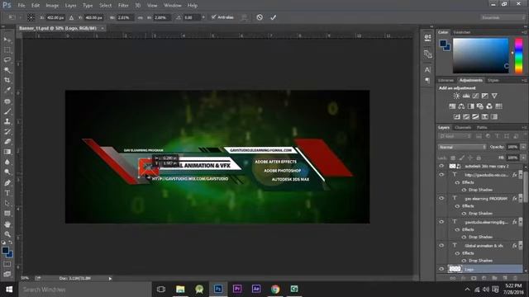Image resolution: width=529 pixels, height=297 pixels.
Task: Add a Vibrance adjustment
Action: click(x=494, y=96)
